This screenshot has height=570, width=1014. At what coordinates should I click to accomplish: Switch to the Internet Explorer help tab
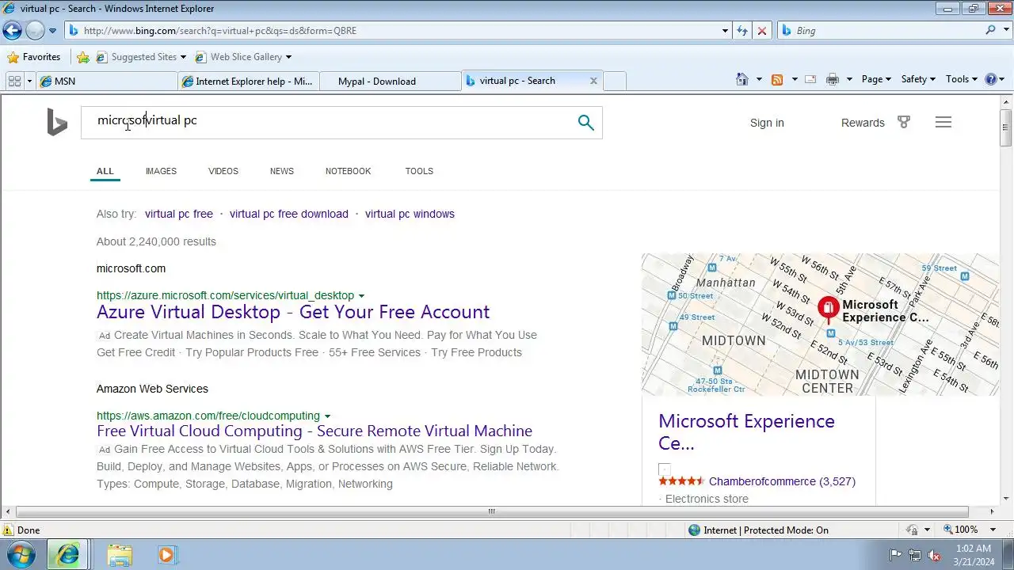249,81
